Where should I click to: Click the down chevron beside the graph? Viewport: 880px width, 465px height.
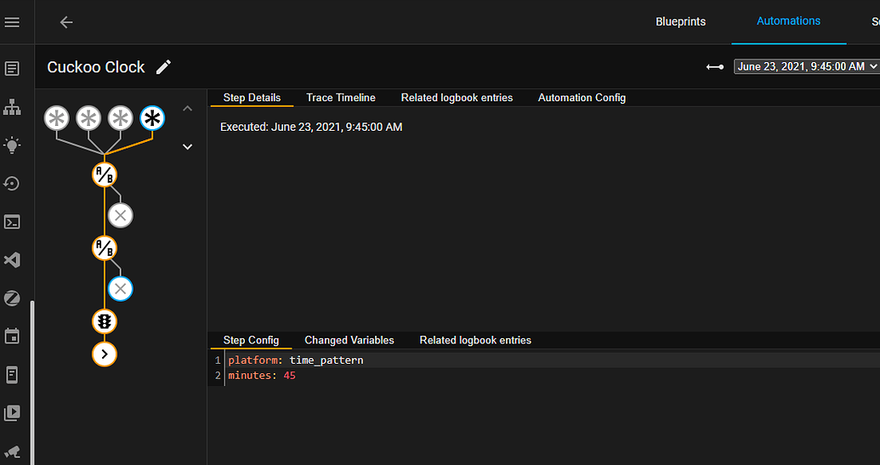click(x=188, y=146)
